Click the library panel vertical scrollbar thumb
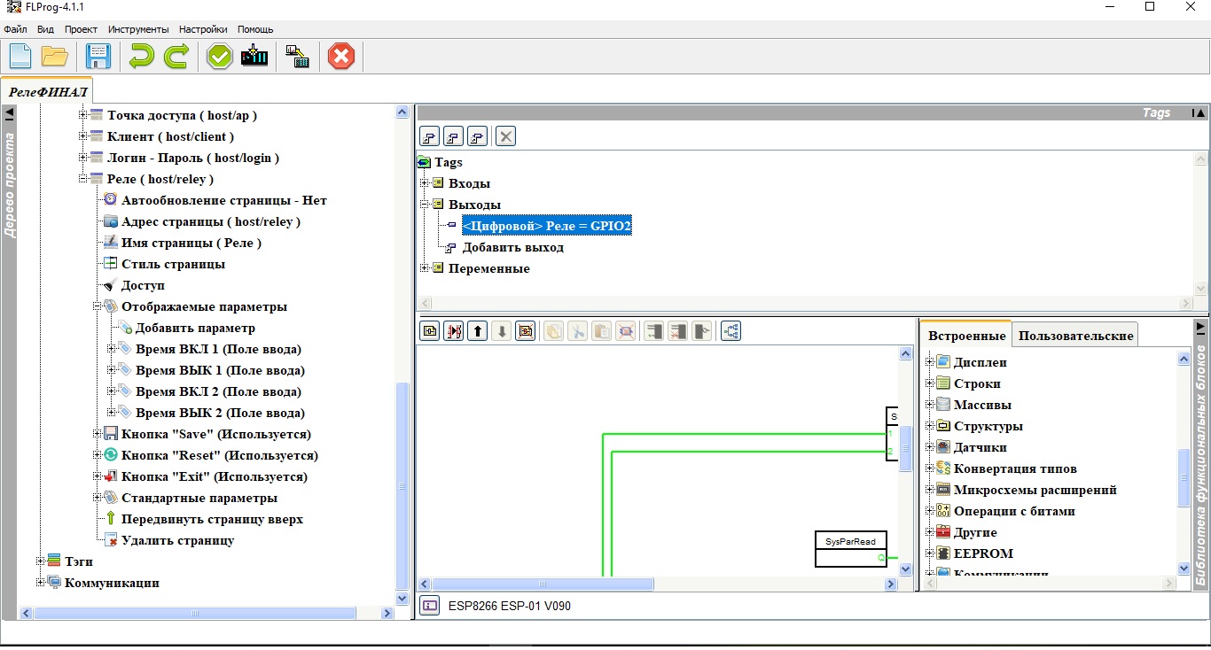1211x650 pixels. point(1184,478)
